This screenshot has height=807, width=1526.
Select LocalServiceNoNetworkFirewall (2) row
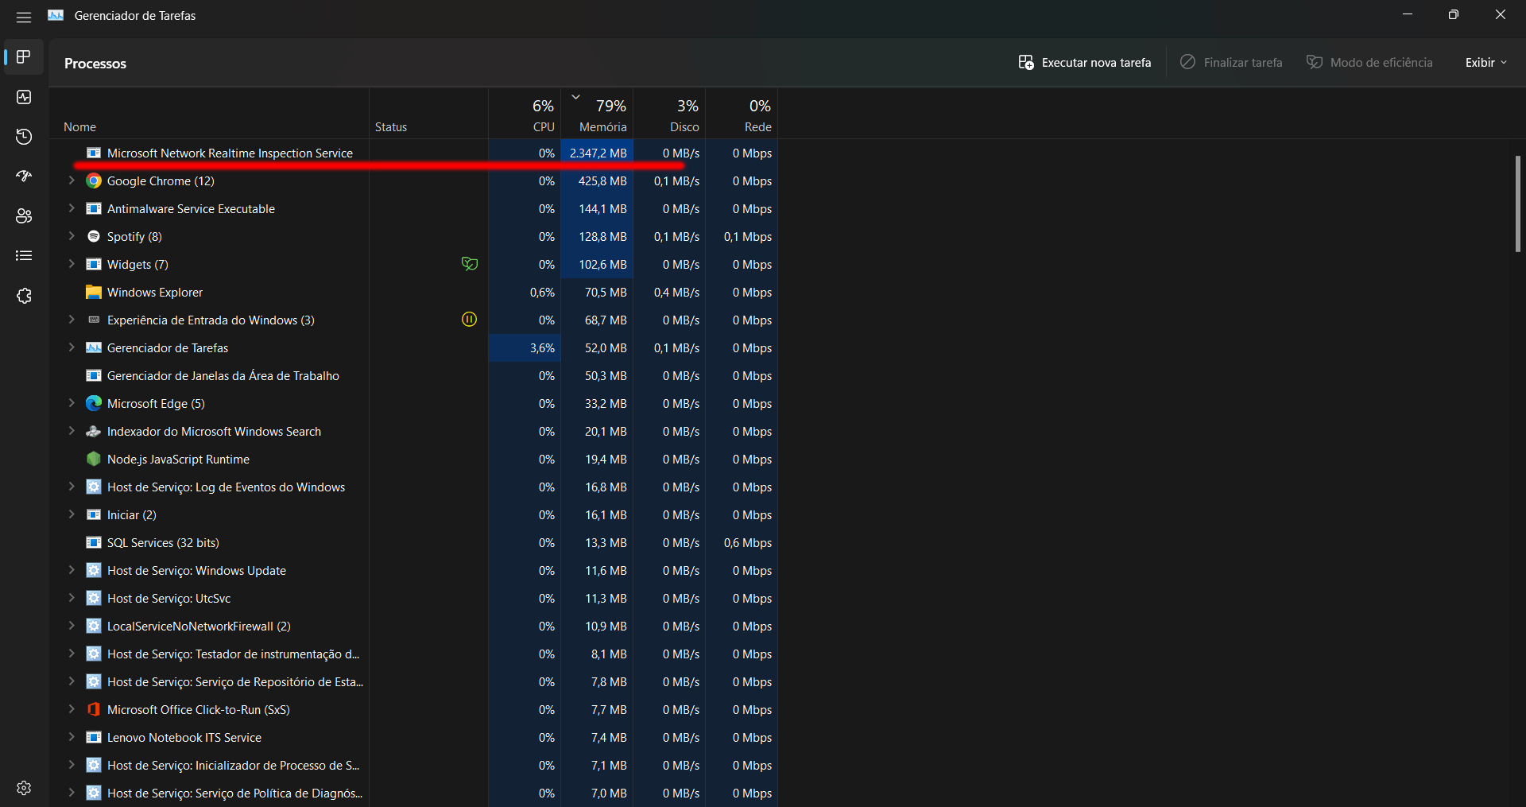click(x=413, y=627)
